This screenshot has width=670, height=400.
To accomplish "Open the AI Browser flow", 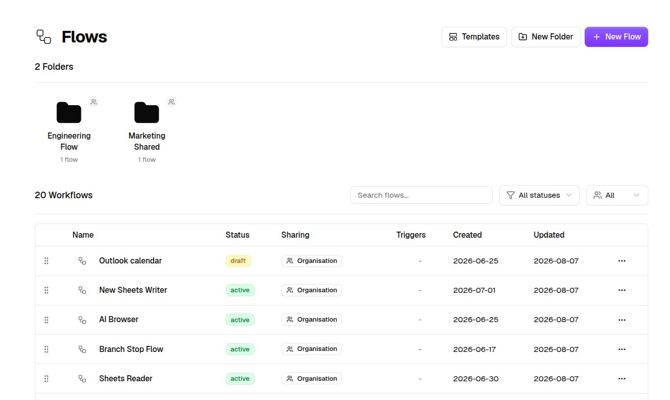I will pos(119,320).
